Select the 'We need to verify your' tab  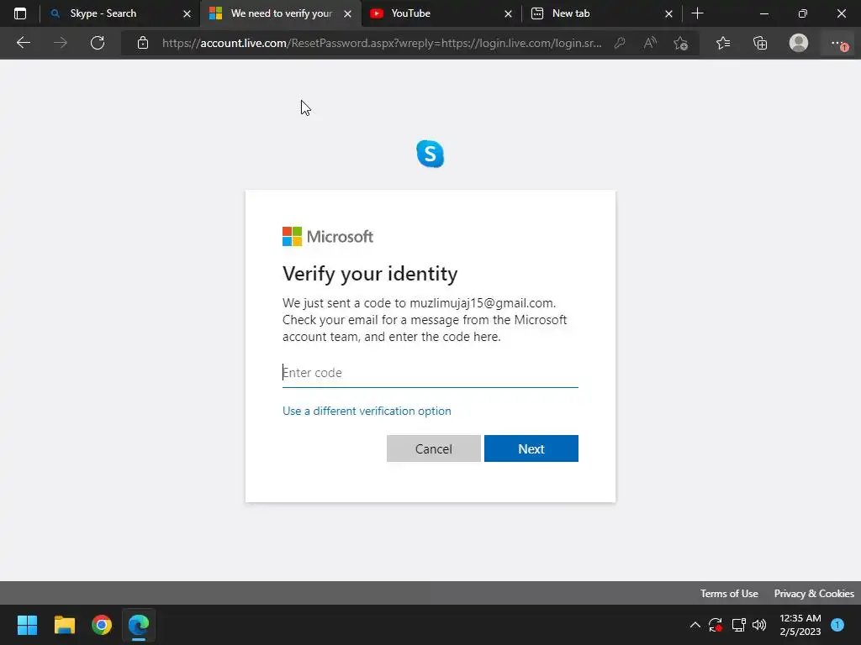(281, 13)
